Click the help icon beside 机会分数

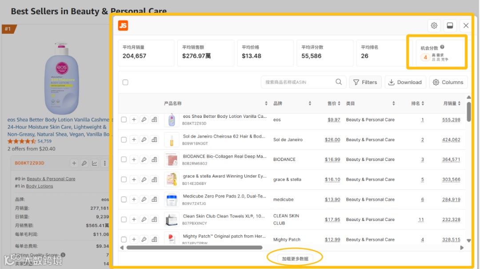[x=442, y=47]
